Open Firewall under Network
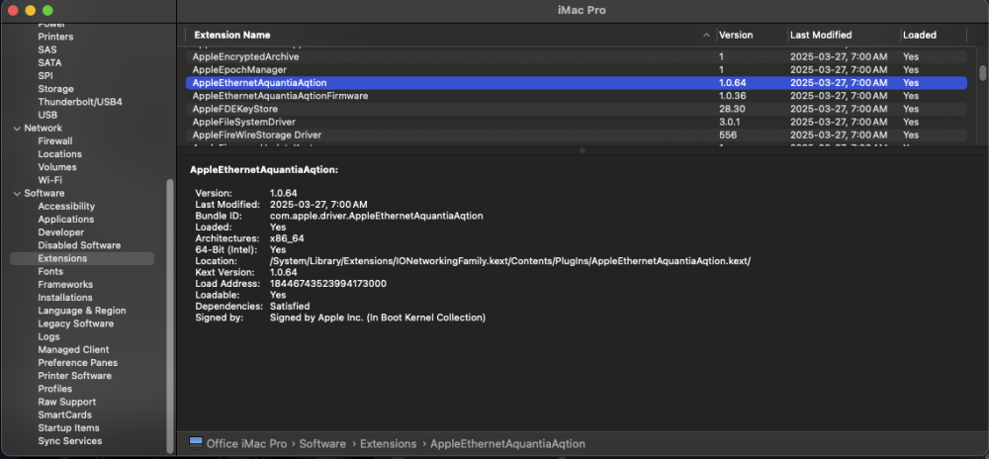This screenshot has width=989, height=459. coord(54,141)
